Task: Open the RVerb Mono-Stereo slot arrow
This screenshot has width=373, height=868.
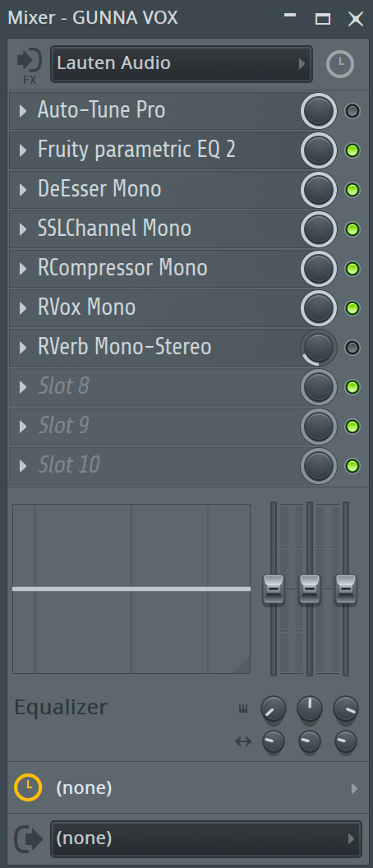Action: coord(23,348)
